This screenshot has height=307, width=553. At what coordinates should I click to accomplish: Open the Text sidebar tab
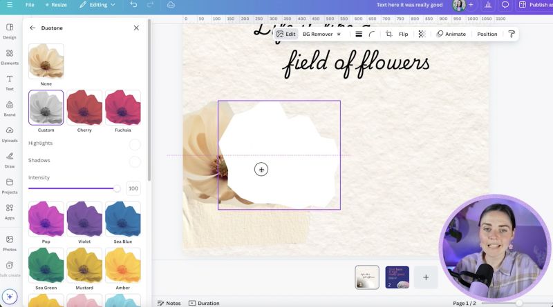[10, 83]
